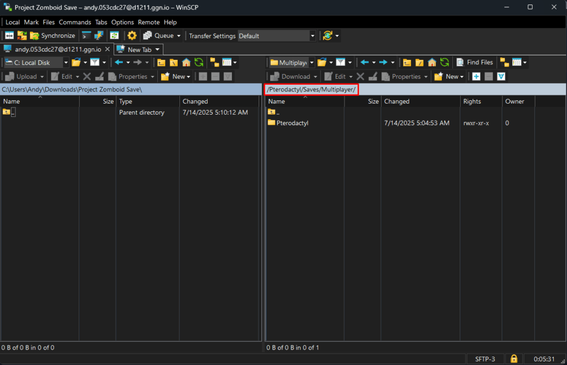Image resolution: width=567 pixels, height=365 pixels.
Task: Click the filter icon in local panel toolbar
Action: (95, 63)
